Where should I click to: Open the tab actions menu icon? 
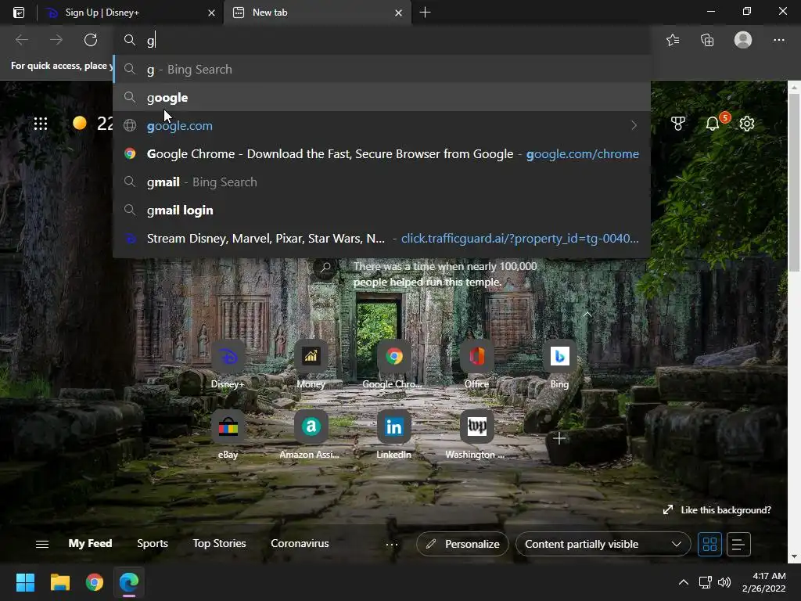[x=19, y=13]
